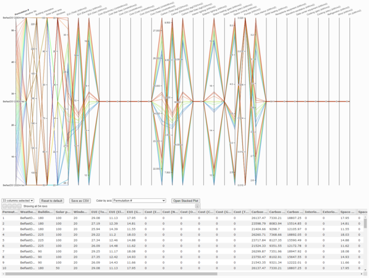Viewport: 369px width, 278px height.
Task: Click 'Open Stacked Plot' button
Action: click(x=185, y=201)
